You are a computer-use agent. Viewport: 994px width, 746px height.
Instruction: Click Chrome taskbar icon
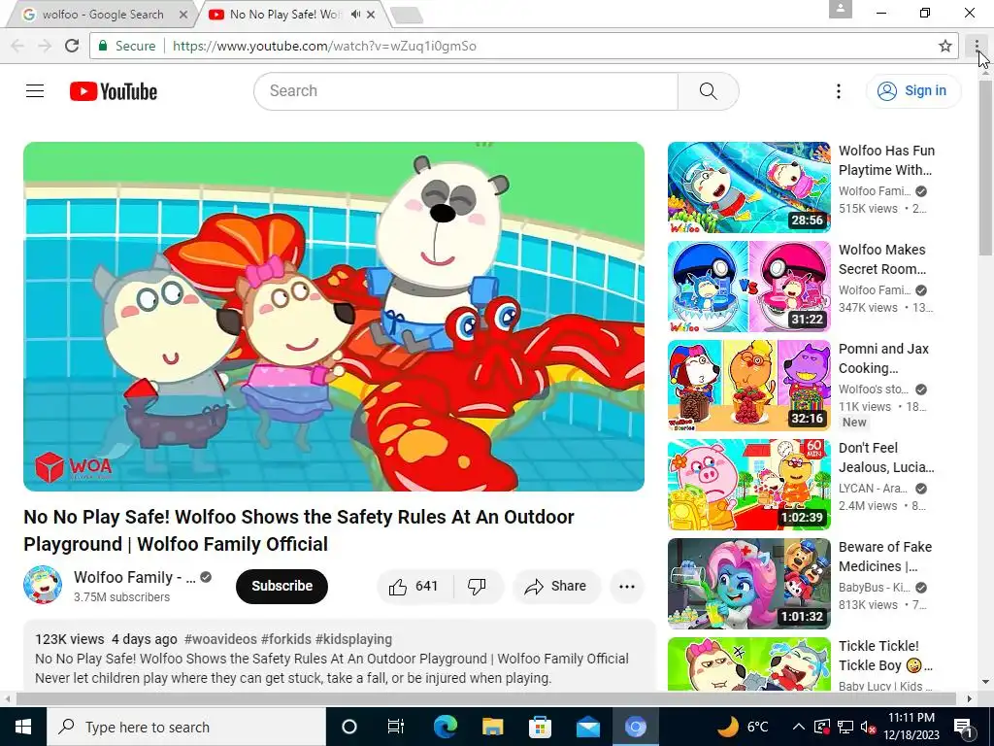tap(635, 727)
